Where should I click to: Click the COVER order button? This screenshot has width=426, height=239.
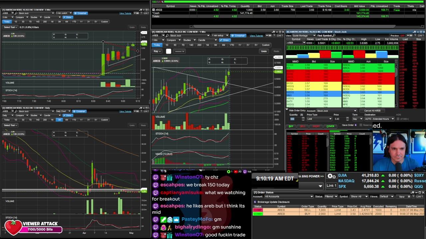tap(330, 126)
